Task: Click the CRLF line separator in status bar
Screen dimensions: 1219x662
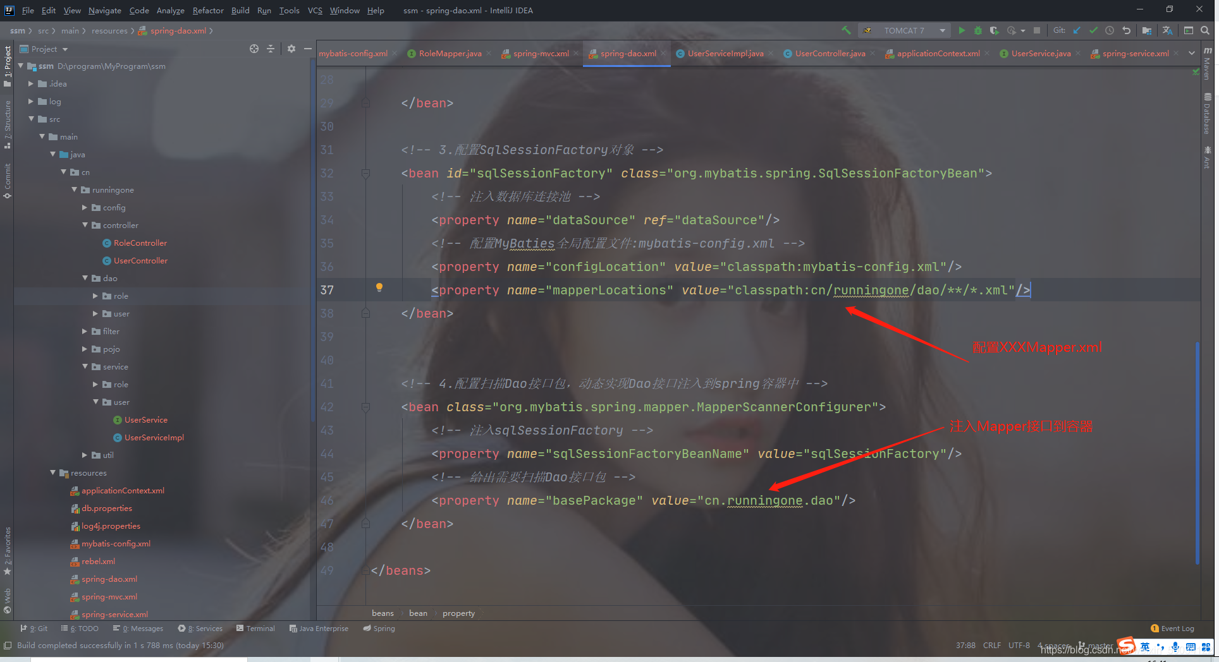Action: 992,646
